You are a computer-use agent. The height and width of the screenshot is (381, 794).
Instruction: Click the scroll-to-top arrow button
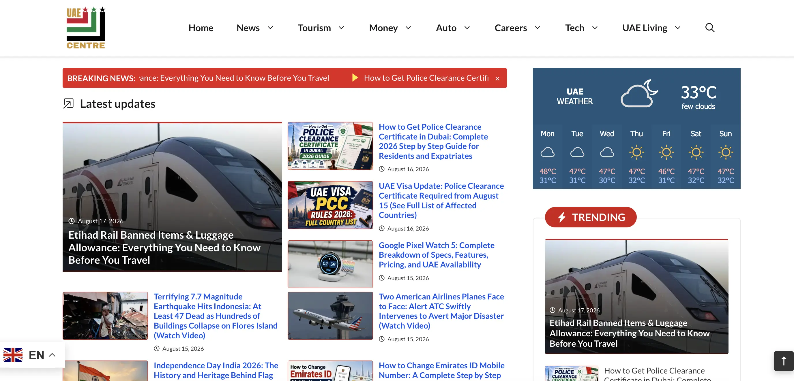point(783,361)
